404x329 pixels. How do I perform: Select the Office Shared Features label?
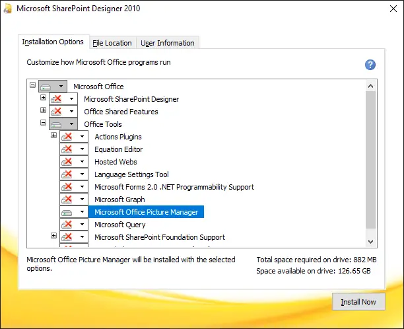point(121,112)
